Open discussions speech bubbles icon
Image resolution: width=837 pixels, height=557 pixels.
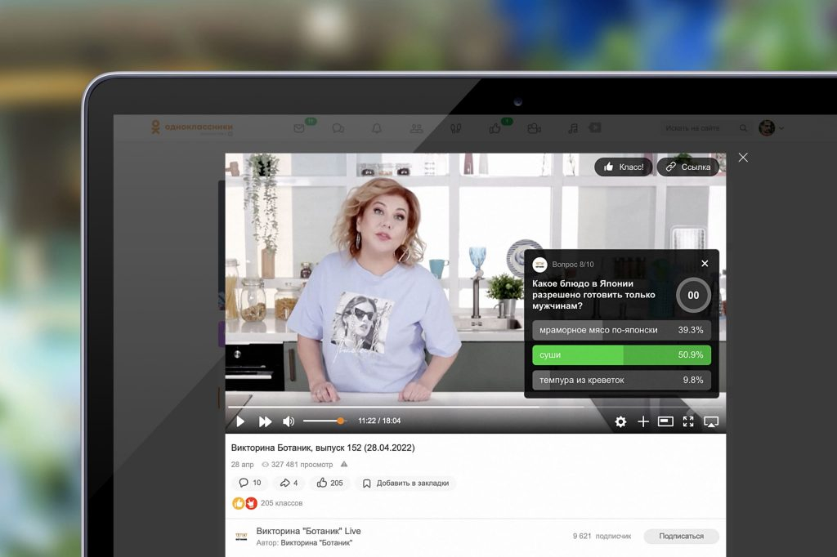click(x=338, y=128)
